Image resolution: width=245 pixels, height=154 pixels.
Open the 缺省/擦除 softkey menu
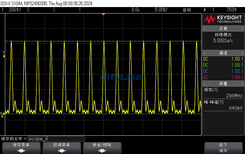click(102, 148)
